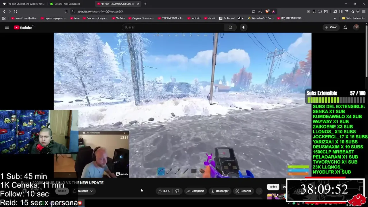The width and height of the screenshot is (368, 207).
Task: Open the Dashboard bookmark
Action: [227, 18]
